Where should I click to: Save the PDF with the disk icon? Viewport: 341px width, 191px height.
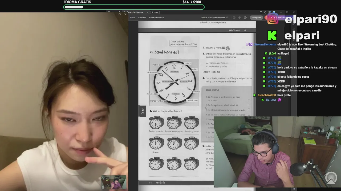234,18
